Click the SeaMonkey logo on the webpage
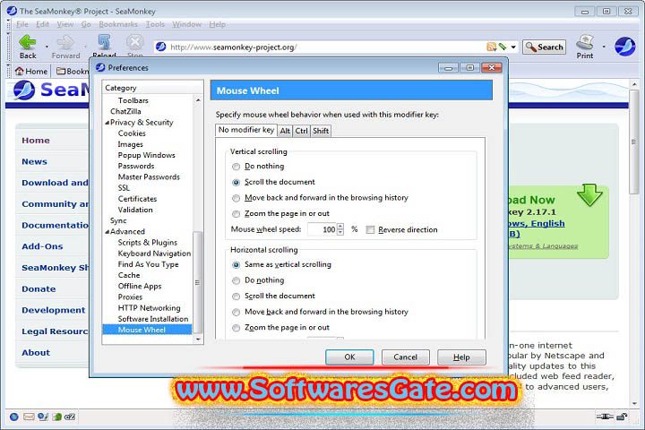645x430 pixels. (24, 90)
